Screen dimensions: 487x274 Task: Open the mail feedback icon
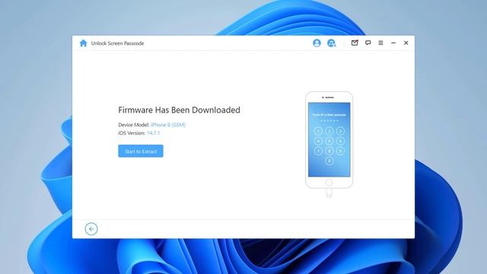tap(355, 43)
